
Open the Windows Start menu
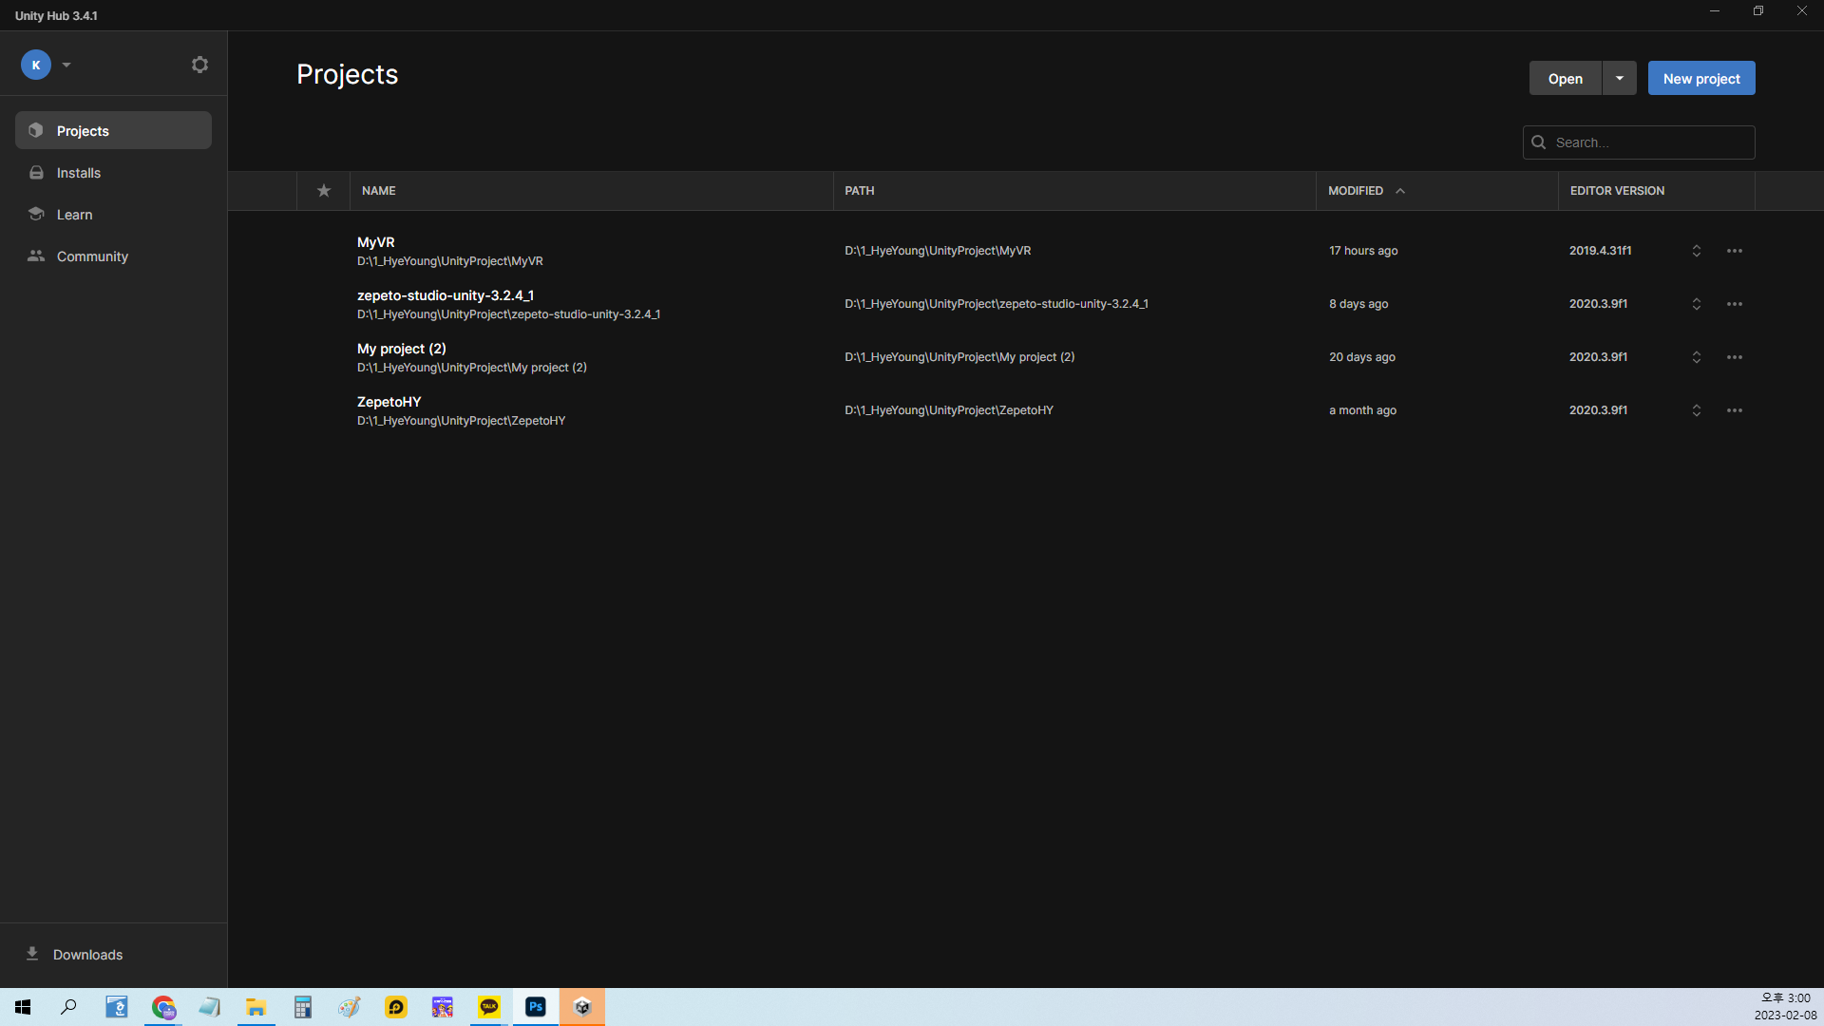(x=23, y=1007)
